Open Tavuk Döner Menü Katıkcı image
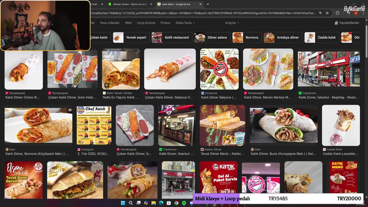Image resolution: width=368 pixels, height=207 pixels. tap(223, 125)
